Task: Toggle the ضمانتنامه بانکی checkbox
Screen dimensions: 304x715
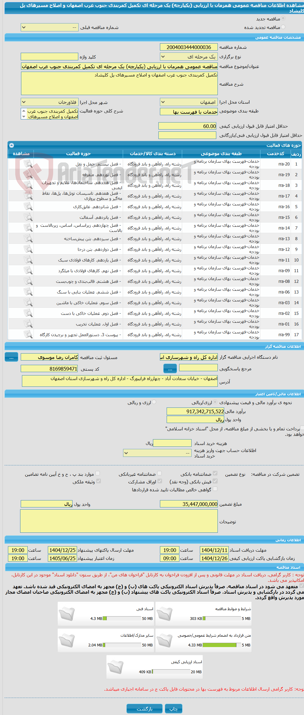Action: click(215, 473)
